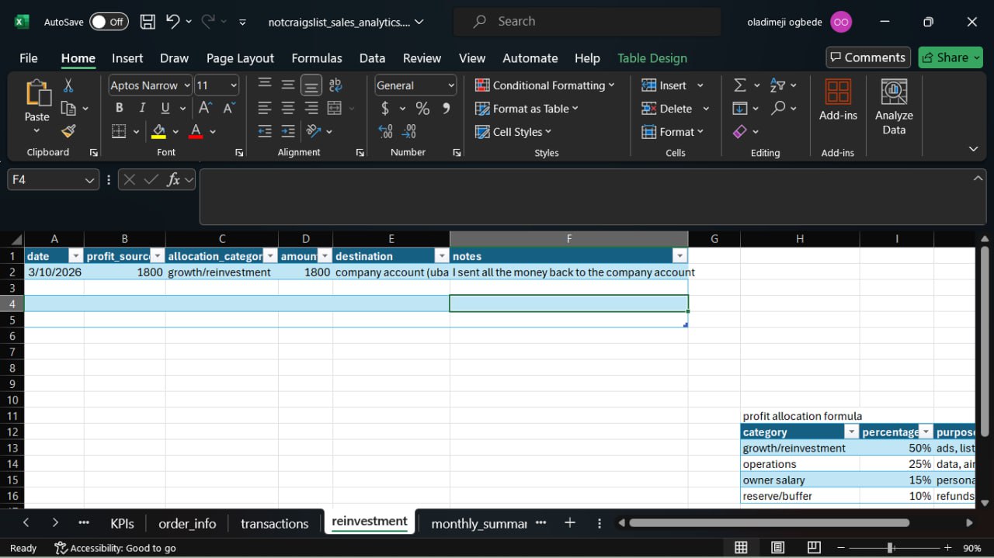
Task: Expand the font name combo box
Action: pyautogui.click(x=186, y=85)
